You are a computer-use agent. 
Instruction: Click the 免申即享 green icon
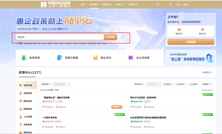point(24,58)
